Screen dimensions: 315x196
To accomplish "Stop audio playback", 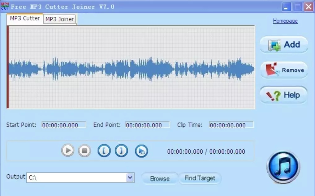I will click(84, 151).
